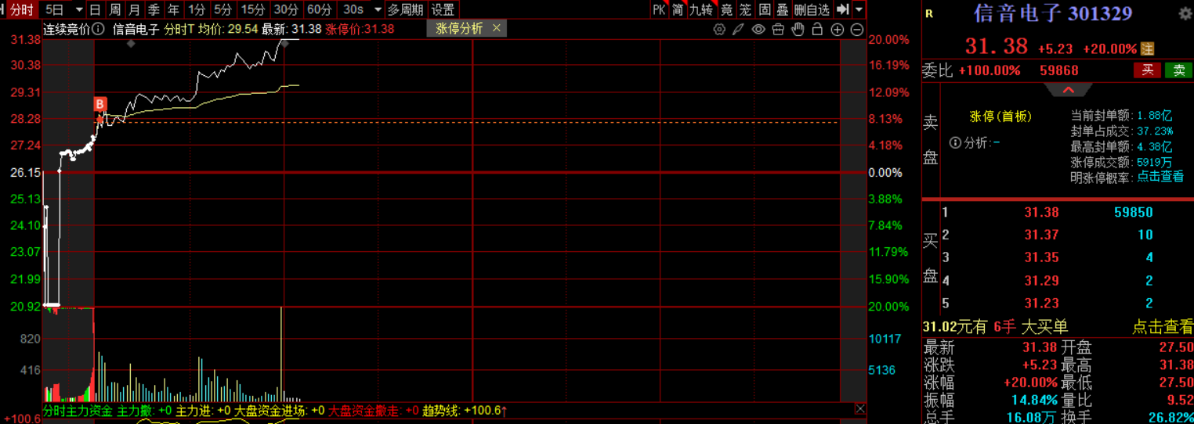Select bid row 5 price 31.23
Screen dimensions: 1194x424
pyautogui.click(x=1041, y=304)
